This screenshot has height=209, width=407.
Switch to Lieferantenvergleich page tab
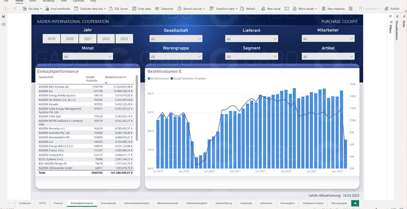pos(197,203)
